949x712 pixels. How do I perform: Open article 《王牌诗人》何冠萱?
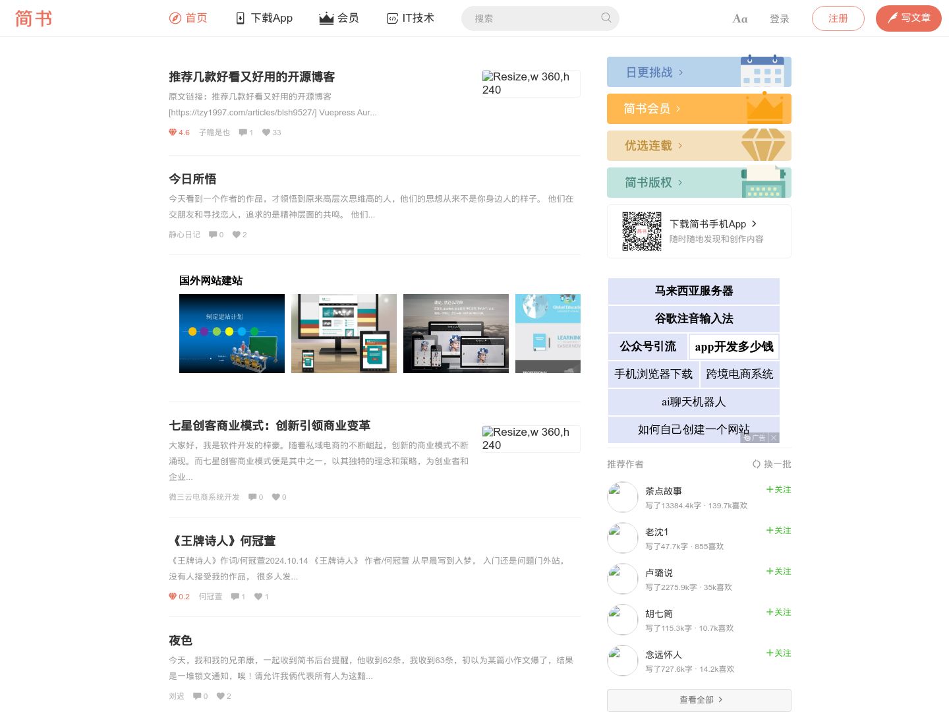tap(222, 541)
